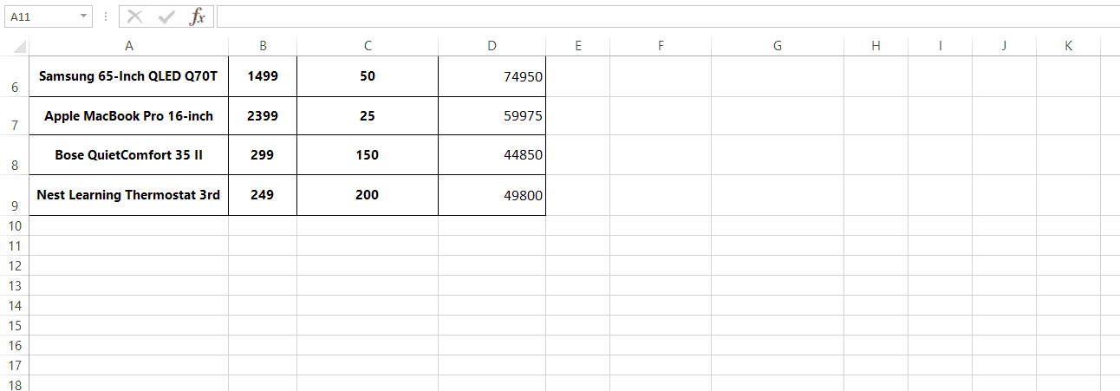The width and height of the screenshot is (1120, 391).
Task: Select cell containing 74950
Action: point(492,77)
